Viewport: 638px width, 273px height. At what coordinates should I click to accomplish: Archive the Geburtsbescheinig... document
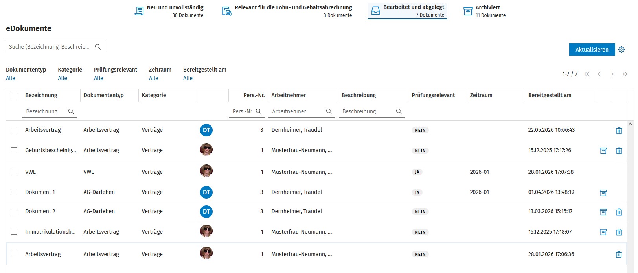pos(603,151)
